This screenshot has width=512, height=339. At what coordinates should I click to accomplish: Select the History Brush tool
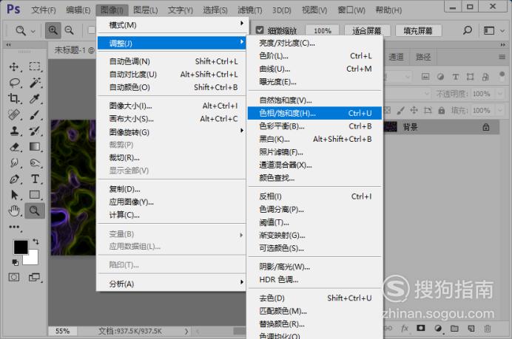(34, 131)
